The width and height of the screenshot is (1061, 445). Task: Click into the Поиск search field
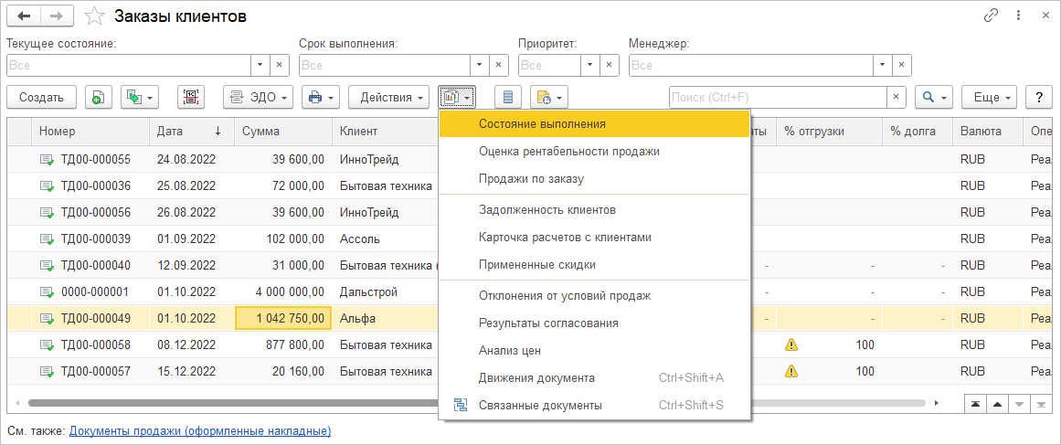[x=777, y=97]
